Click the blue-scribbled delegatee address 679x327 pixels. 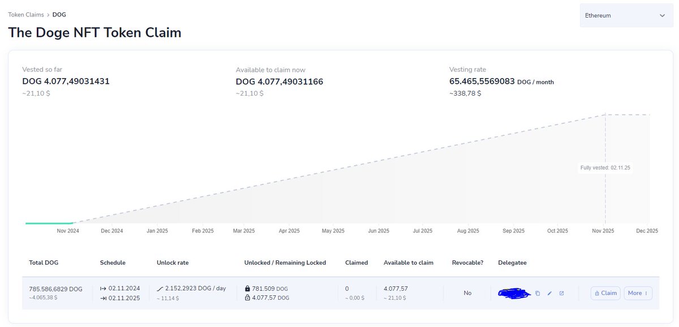coord(514,293)
